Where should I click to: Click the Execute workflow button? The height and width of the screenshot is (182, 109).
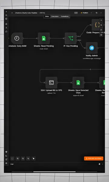[x=94, y=158]
